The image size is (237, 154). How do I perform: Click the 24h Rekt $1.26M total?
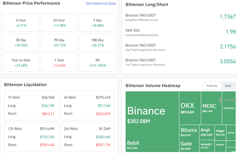pyautogui.click(x=105, y=129)
